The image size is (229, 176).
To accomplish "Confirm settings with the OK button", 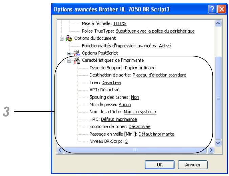I will tap(160, 165).
